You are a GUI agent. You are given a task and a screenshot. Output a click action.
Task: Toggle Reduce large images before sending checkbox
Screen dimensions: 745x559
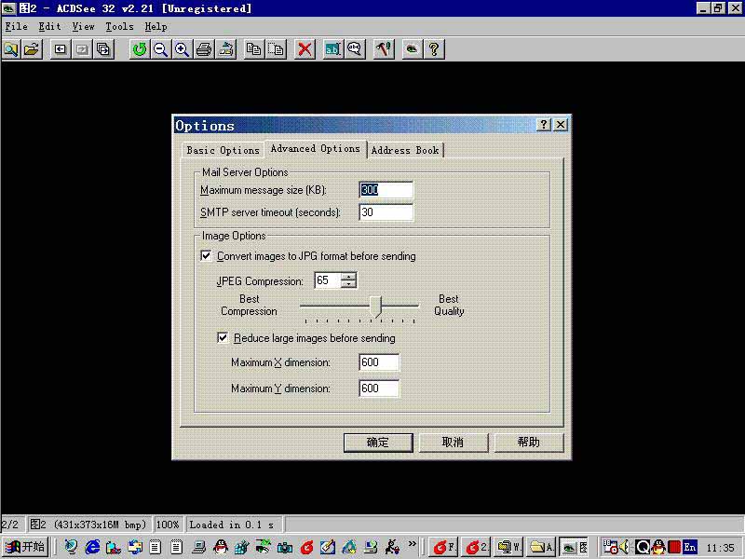223,337
